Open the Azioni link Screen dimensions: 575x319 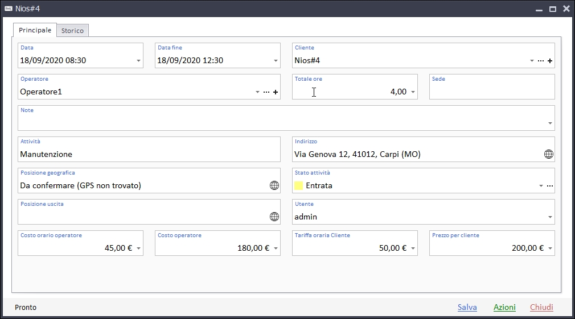(504, 307)
